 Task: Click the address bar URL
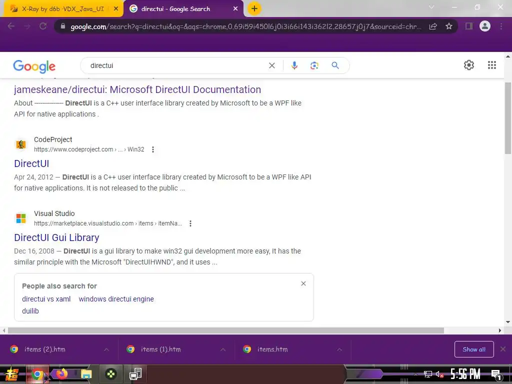point(245,26)
